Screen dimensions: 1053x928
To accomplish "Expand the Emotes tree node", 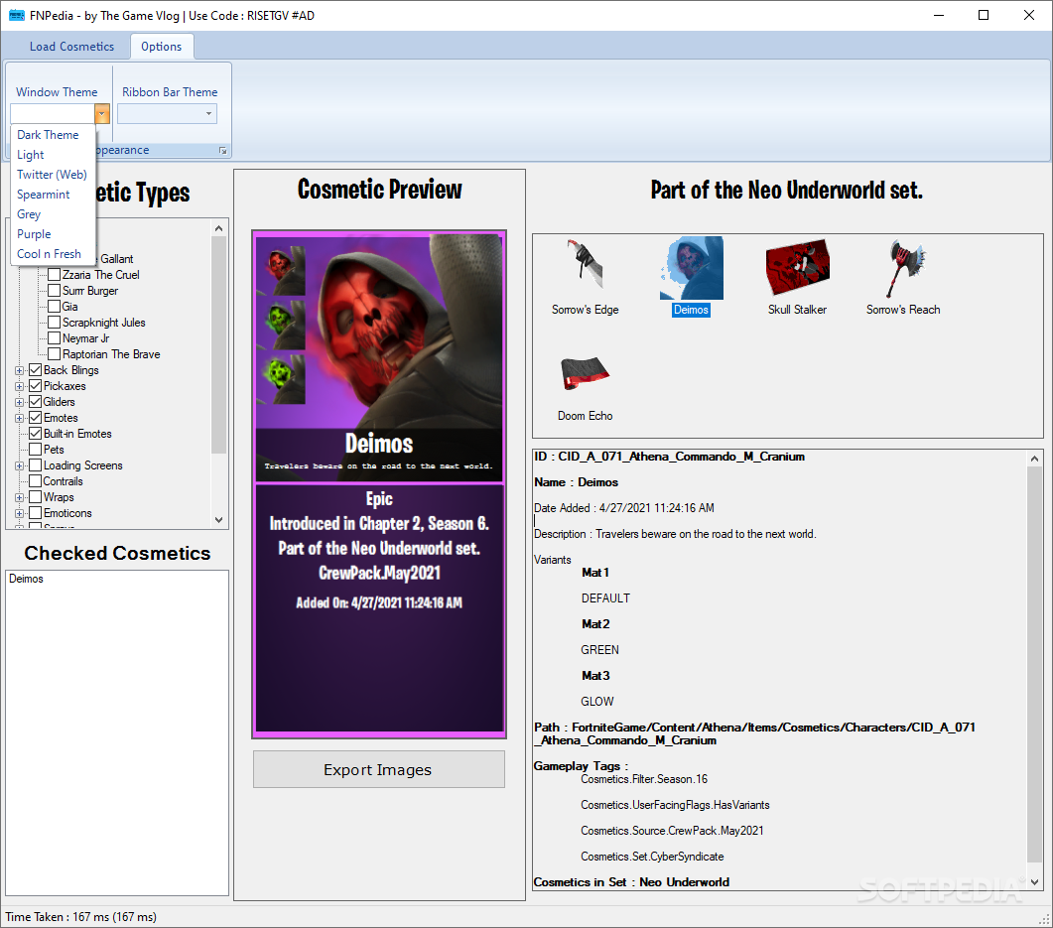I will click(20, 418).
